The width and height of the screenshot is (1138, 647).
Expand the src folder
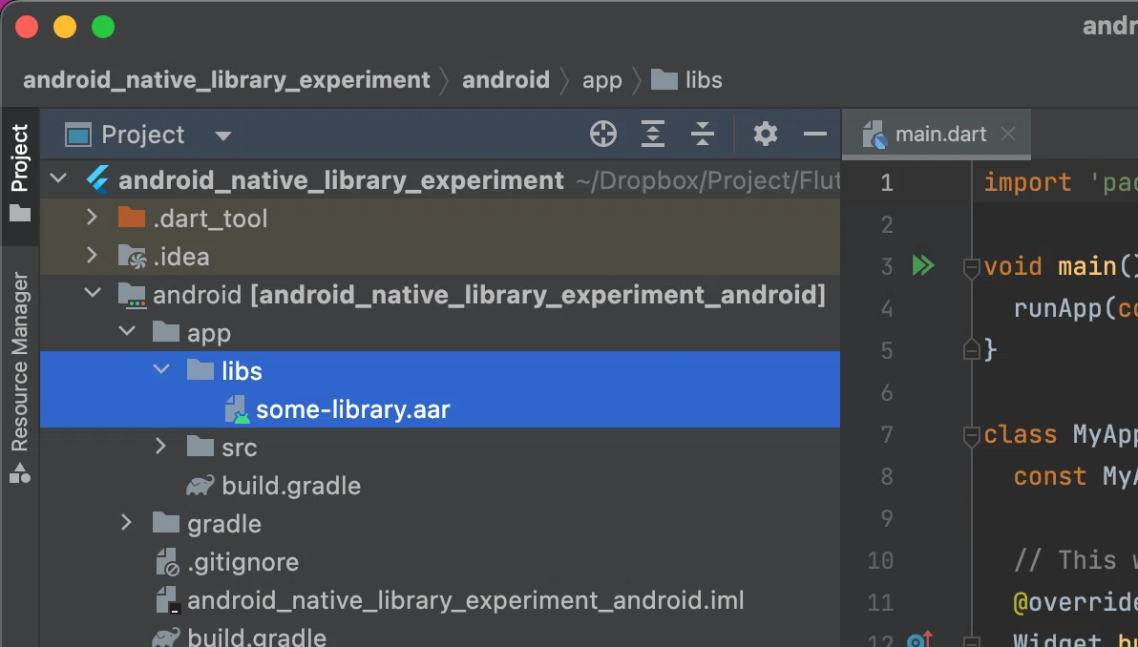pos(161,446)
